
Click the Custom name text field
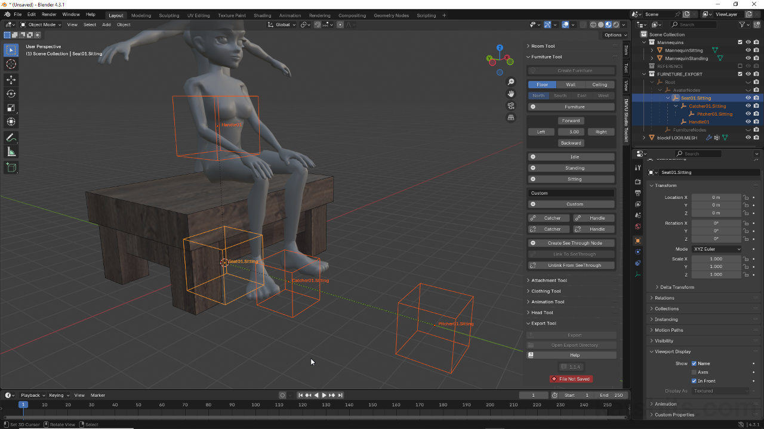coord(571,193)
